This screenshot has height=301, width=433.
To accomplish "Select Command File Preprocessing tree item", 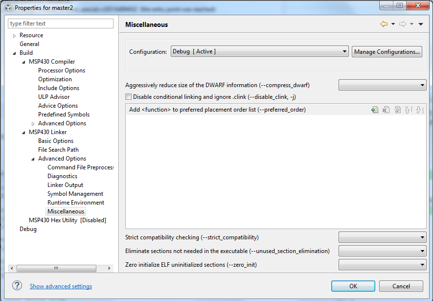I will 80,167.
